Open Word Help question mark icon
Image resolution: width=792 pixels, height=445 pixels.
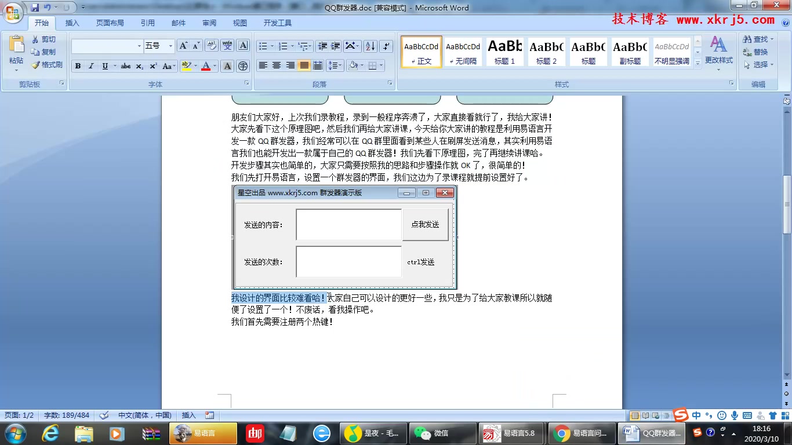[786, 23]
